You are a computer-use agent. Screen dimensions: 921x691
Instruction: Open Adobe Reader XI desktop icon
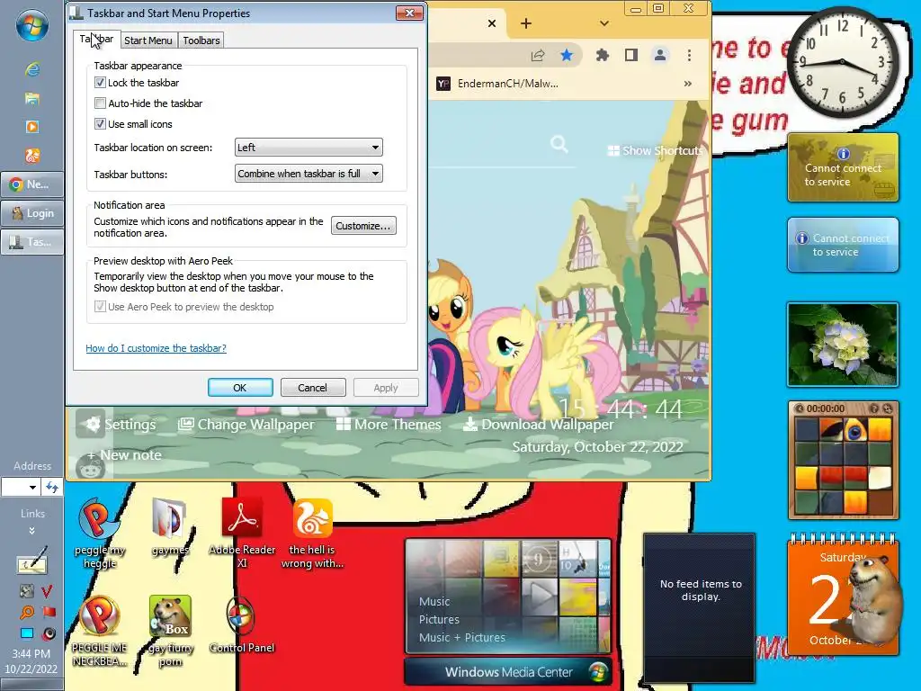(241, 534)
